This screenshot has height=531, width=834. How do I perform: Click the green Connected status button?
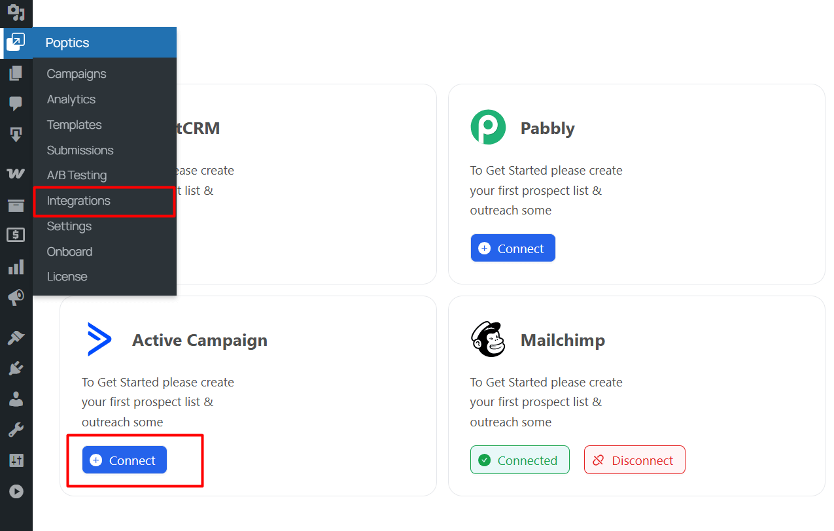click(x=520, y=460)
